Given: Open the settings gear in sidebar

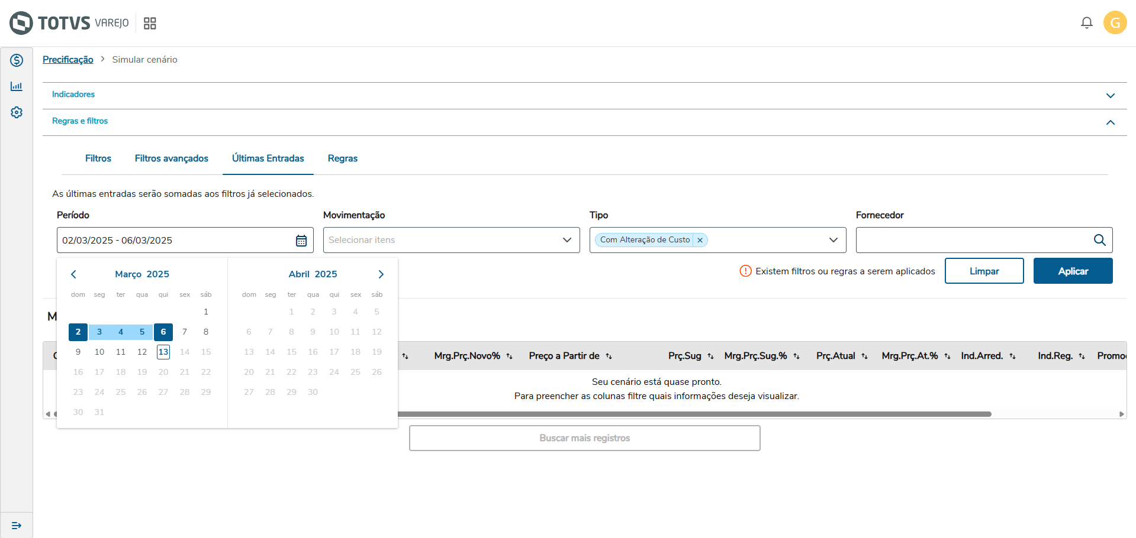Looking at the screenshot, I should pos(17,112).
